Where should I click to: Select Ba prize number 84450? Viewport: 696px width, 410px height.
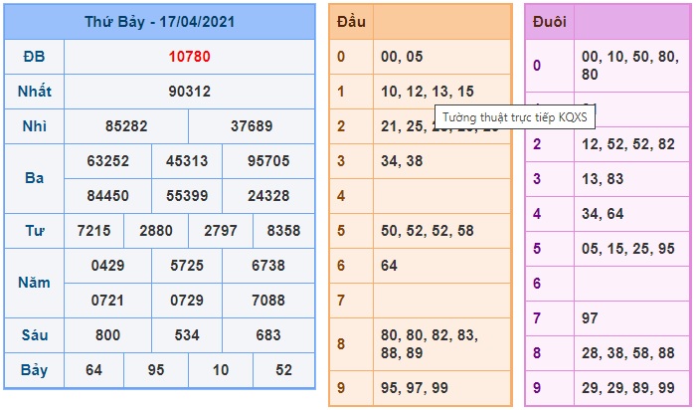tap(107, 196)
